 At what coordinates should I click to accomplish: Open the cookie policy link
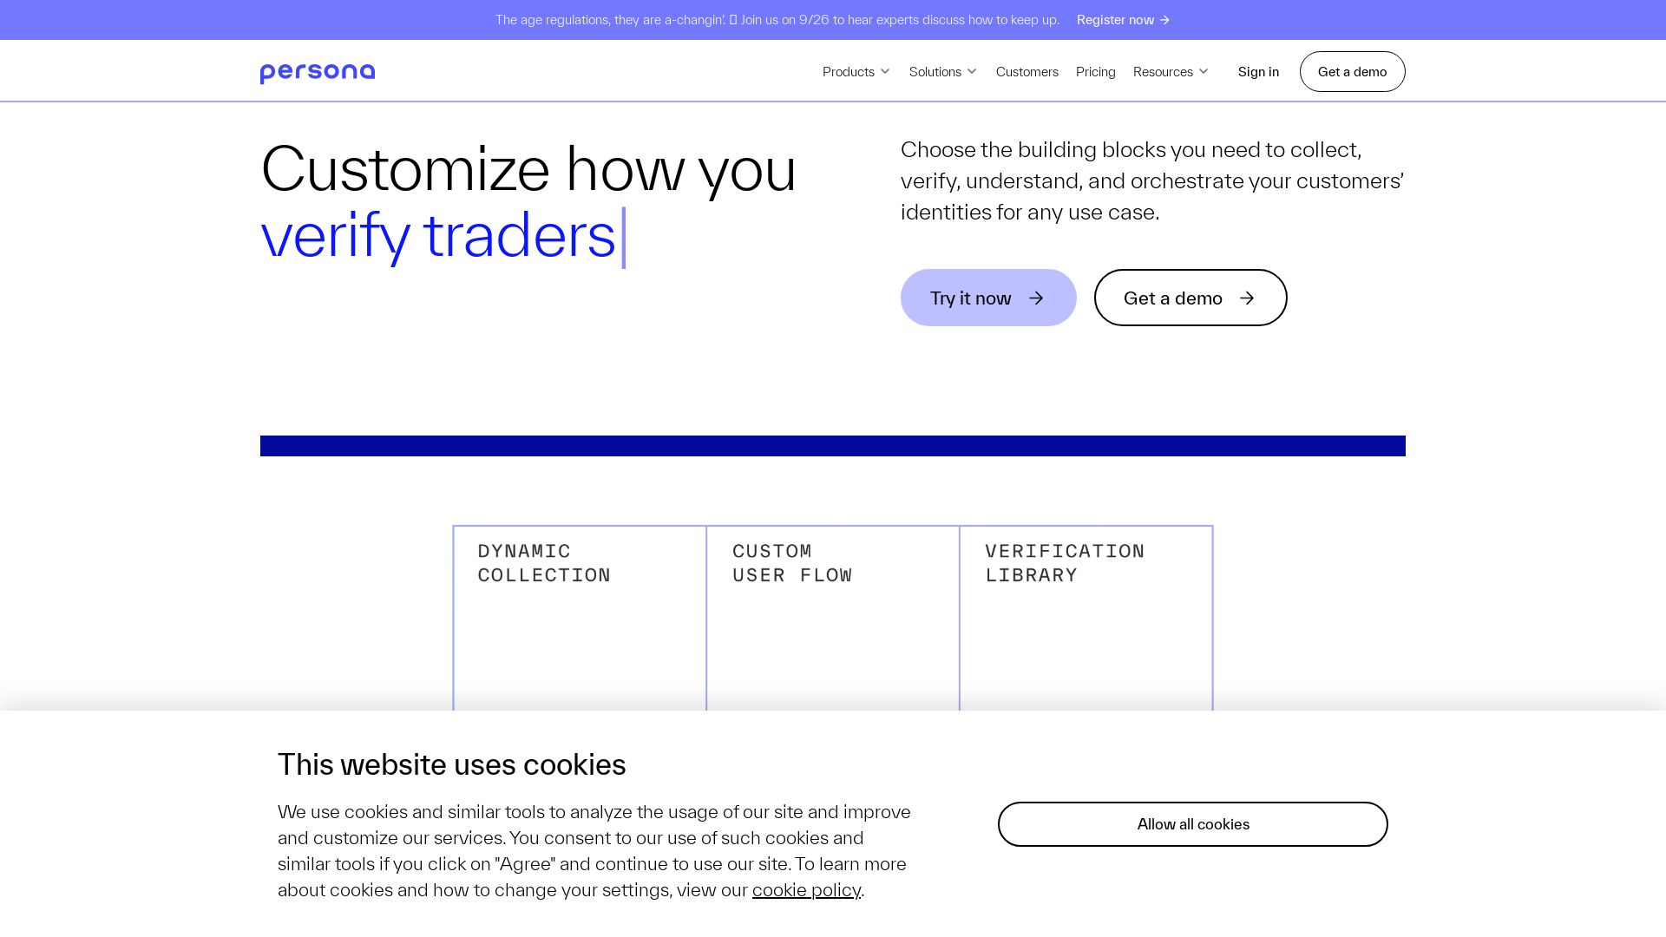[x=806, y=889]
